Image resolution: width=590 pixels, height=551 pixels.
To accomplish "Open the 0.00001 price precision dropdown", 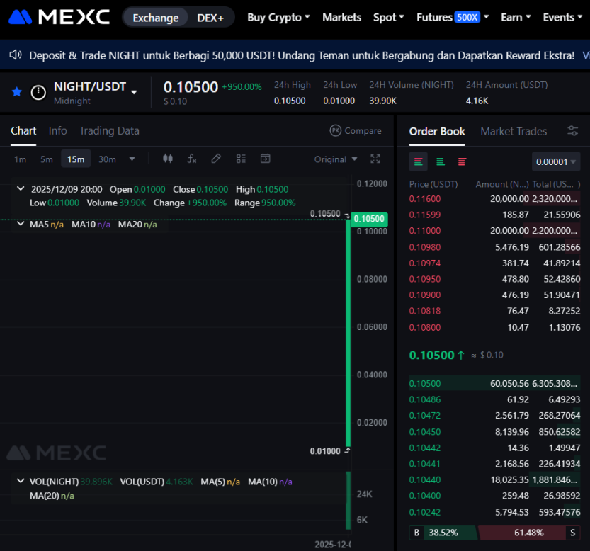I will [x=556, y=162].
